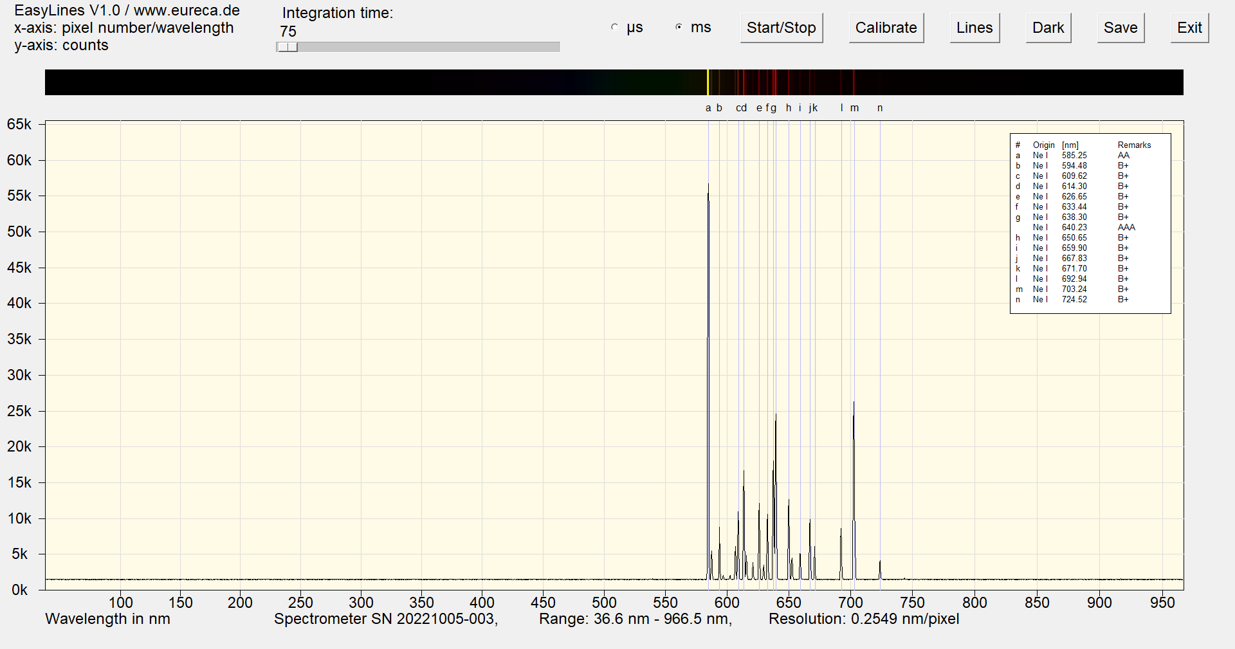Image resolution: width=1235 pixels, height=649 pixels.
Task: Click the integration time slider handle
Action: point(288,47)
